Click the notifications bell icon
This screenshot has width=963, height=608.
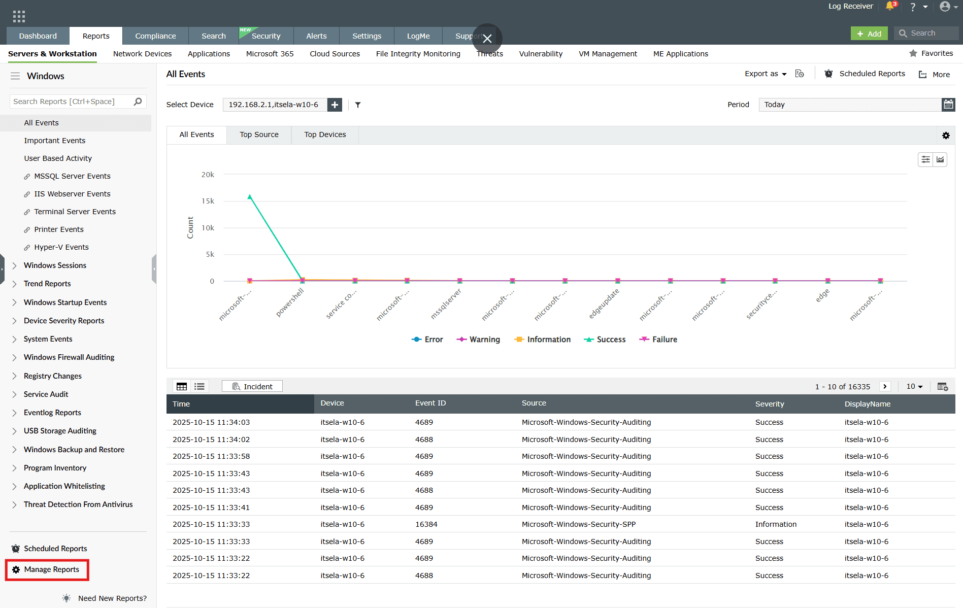point(890,7)
